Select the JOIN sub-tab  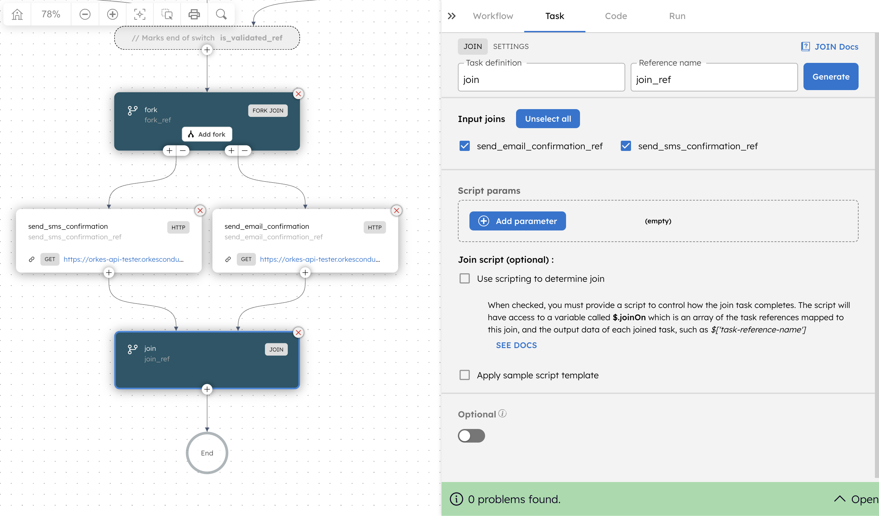click(x=472, y=46)
